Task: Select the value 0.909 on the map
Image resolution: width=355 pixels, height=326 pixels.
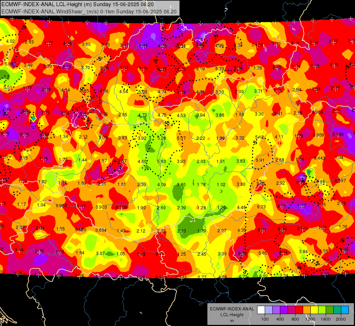Action: pos(318,135)
